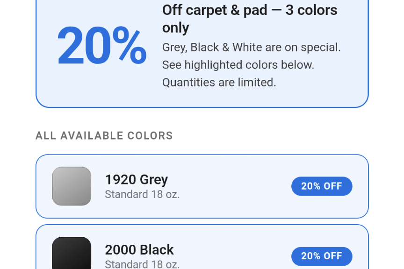Click the grey color swatch for 1920 Grey

[72, 186]
